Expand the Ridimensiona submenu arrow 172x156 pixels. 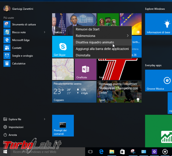(128, 36)
